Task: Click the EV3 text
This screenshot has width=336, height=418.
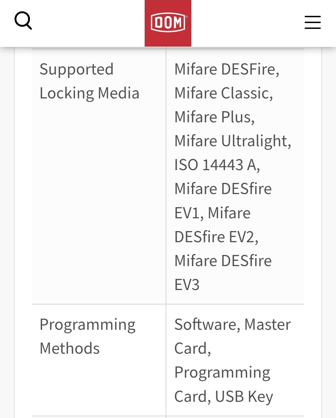Action: pyautogui.click(x=187, y=285)
